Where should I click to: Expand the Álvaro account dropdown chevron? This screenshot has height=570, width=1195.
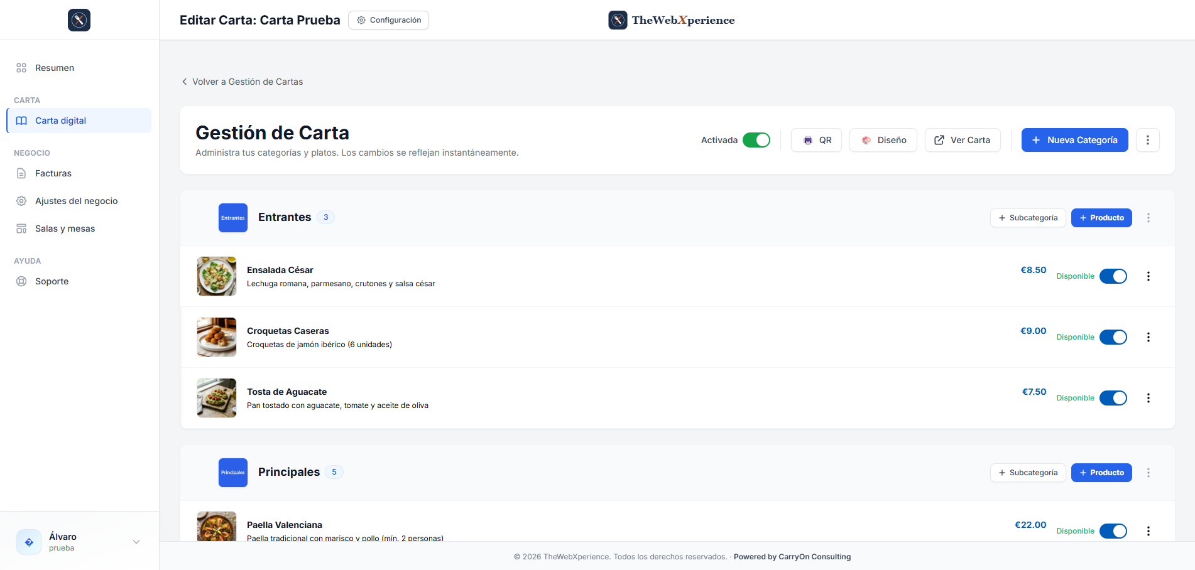pyautogui.click(x=136, y=542)
